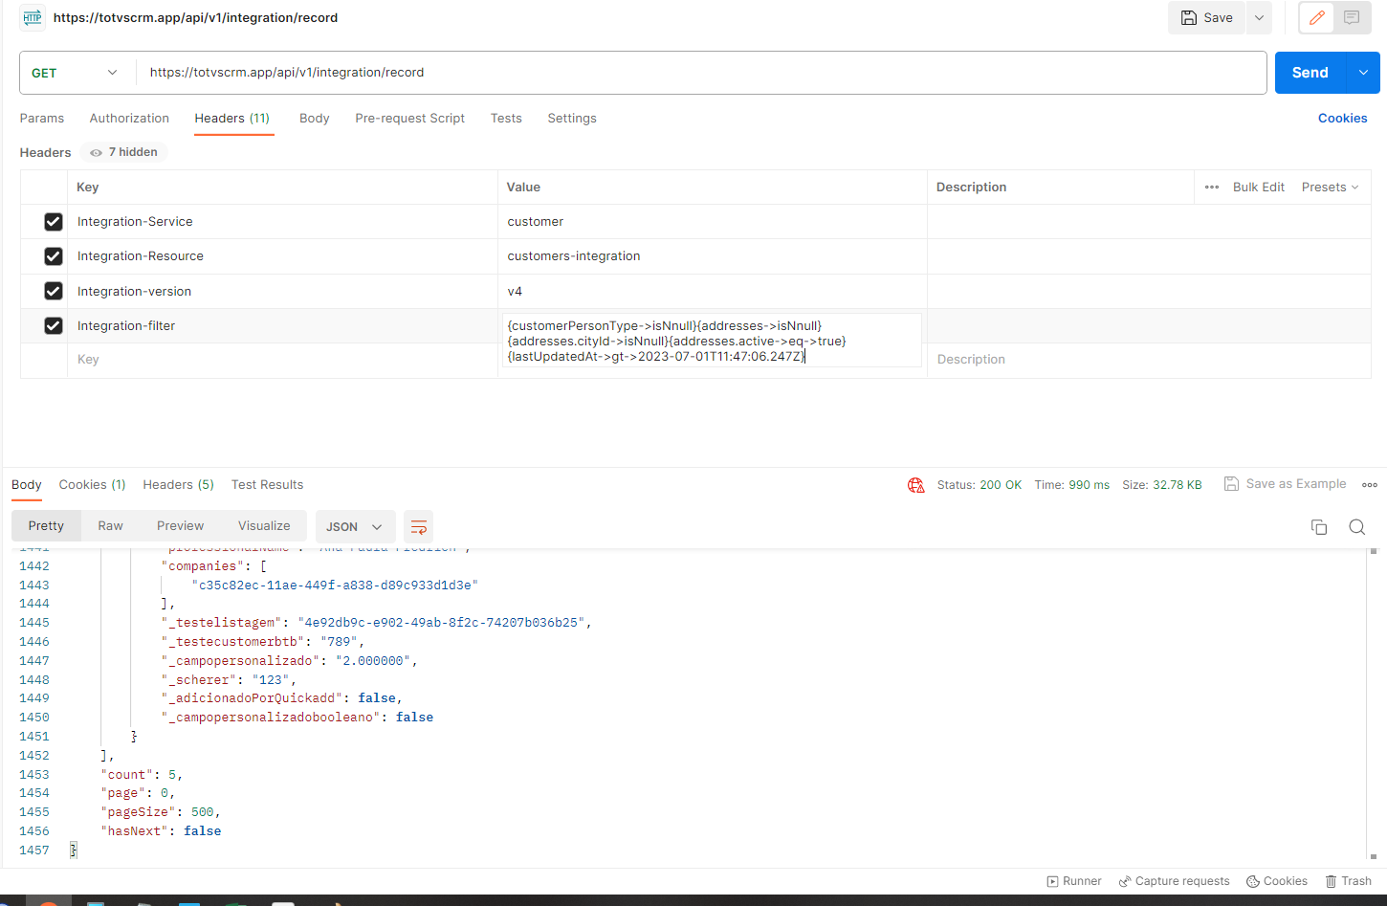Viewport: 1387px width, 906px height.
Task: Select the Preview view
Action: pyautogui.click(x=180, y=526)
